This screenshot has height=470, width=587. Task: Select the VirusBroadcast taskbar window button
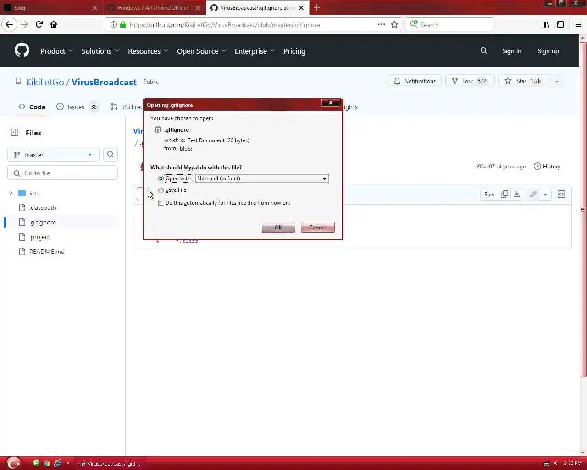pyautogui.click(x=111, y=464)
